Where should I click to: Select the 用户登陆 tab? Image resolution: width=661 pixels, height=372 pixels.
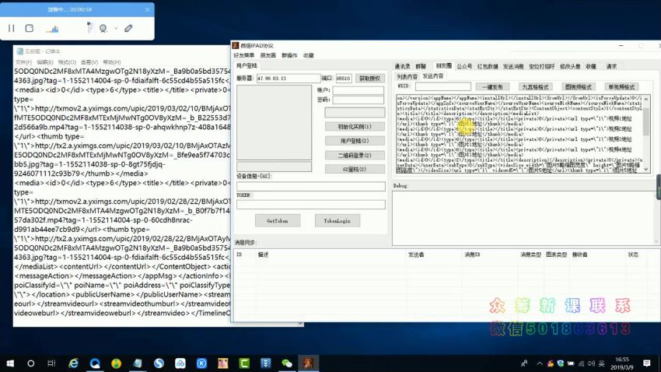click(x=247, y=66)
